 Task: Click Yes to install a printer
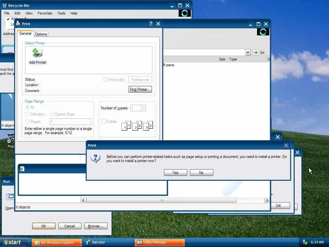(x=175, y=173)
